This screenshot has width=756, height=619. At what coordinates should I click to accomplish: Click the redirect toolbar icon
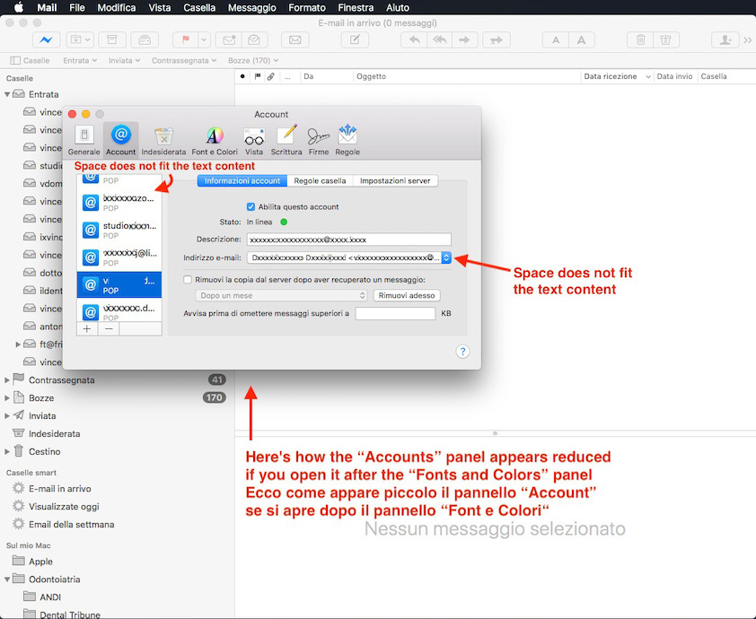click(x=497, y=40)
